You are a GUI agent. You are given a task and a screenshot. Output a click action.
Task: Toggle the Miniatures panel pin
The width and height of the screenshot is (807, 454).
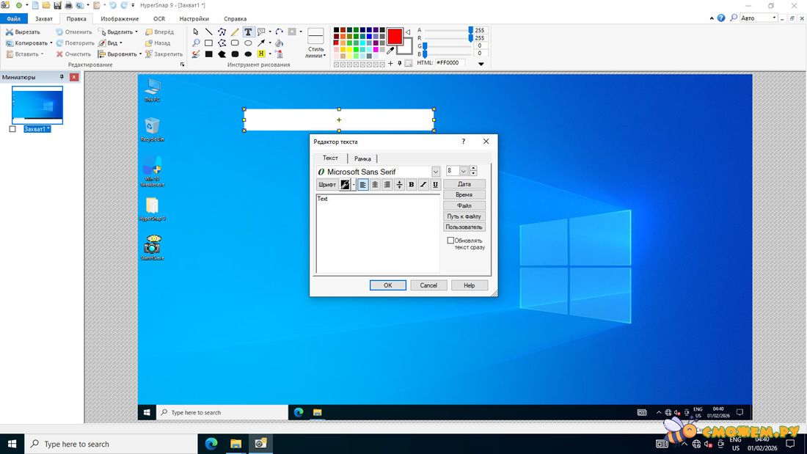pyautogui.click(x=62, y=77)
